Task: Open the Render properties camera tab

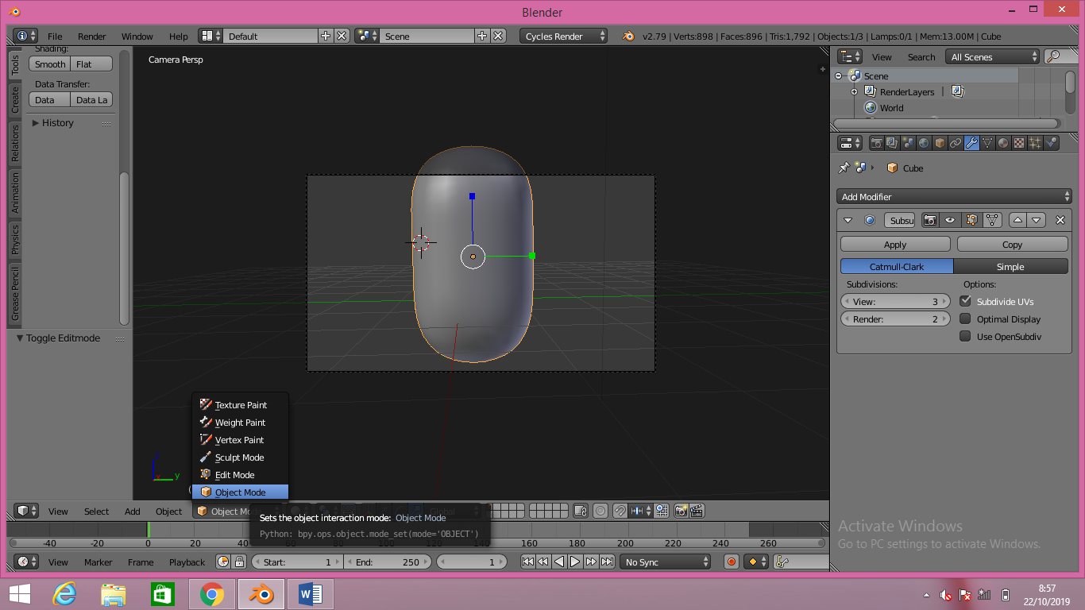Action: click(877, 144)
